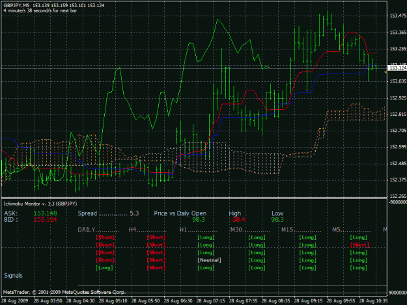Image resolution: width=407 pixels, height=305 pixels.
Task: Click the 153.475 price axis label
Action: pos(398,16)
